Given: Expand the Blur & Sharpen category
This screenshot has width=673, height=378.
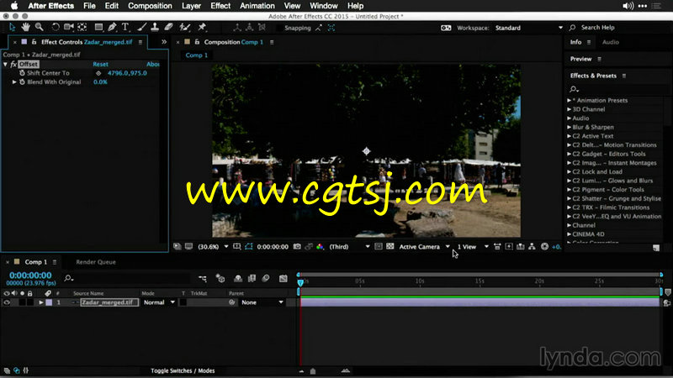Looking at the screenshot, I should tap(570, 128).
